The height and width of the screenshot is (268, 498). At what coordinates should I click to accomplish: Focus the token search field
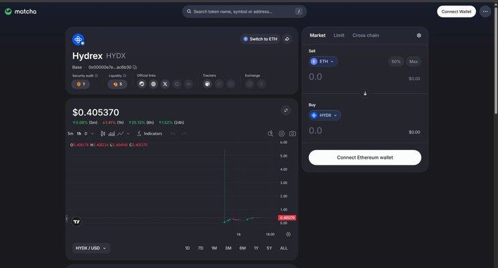(244, 11)
